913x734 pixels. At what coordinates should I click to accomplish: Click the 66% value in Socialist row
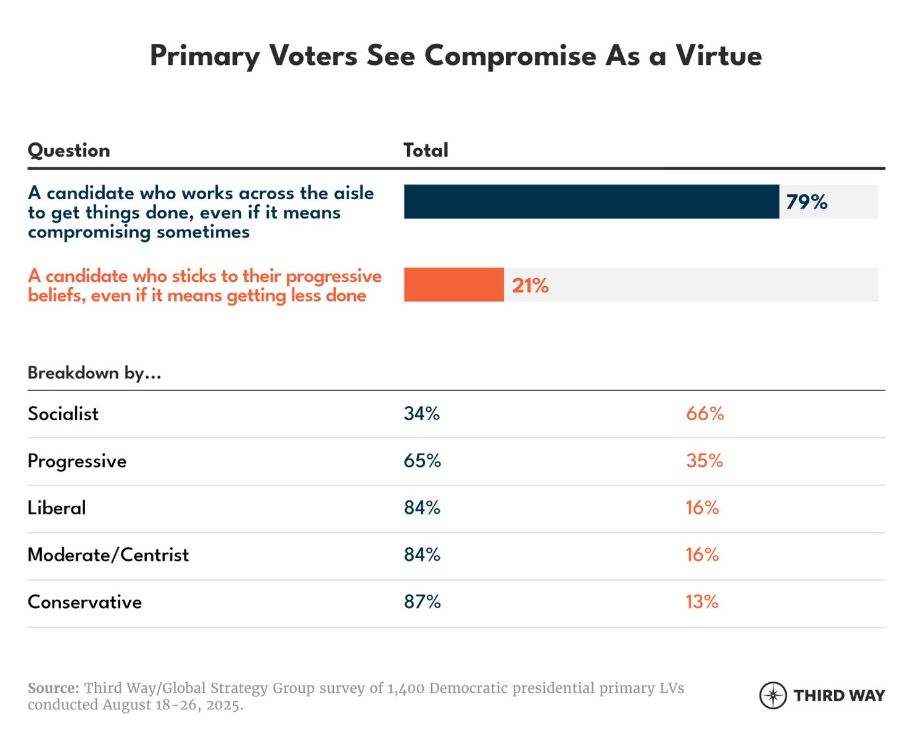[x=704, y=414]
